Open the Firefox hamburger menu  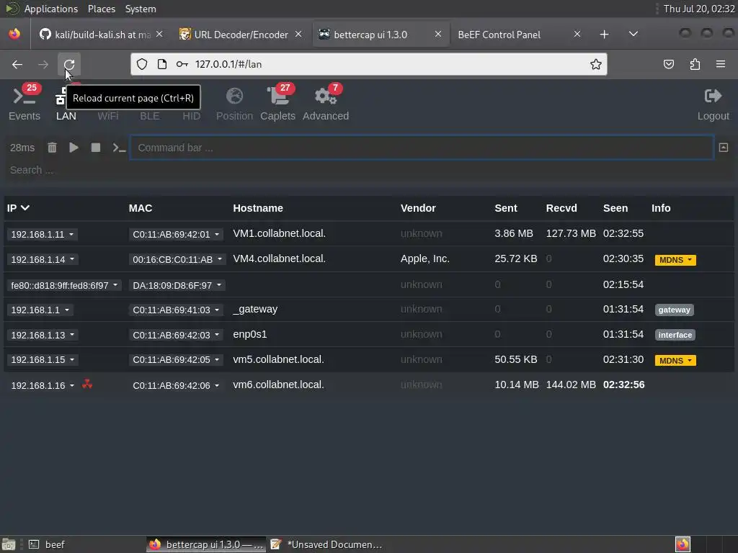[x=721, y=64]
